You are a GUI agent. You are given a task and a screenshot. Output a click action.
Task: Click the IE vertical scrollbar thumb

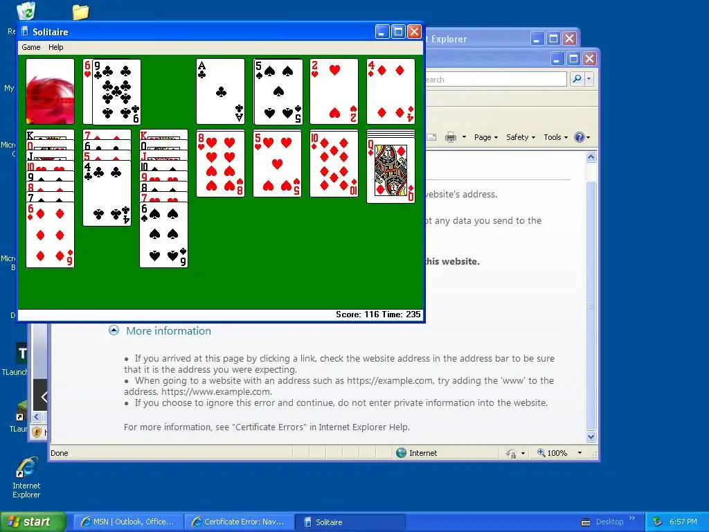(x=591, y=305)
